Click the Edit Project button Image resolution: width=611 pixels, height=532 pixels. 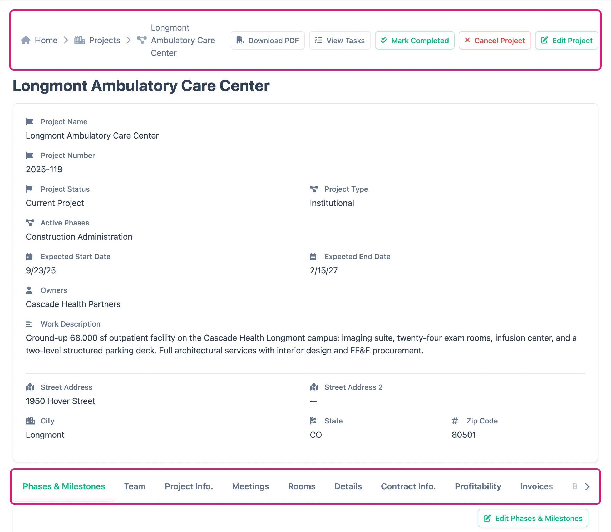[x=566, y=40]
